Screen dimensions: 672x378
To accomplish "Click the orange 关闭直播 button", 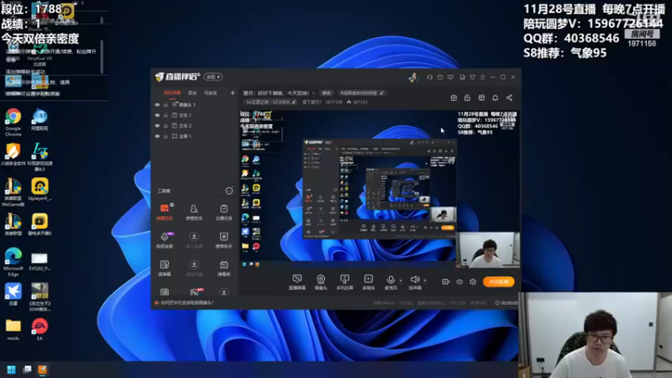I will (498, 281).
